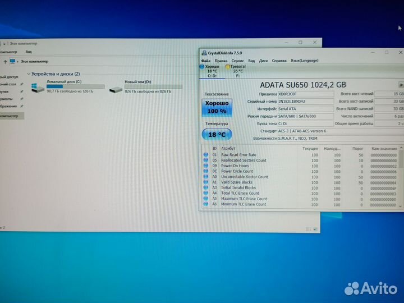Click the status icon for Total TLC Erase Count

pyautogui.click(x=205, y=193)
